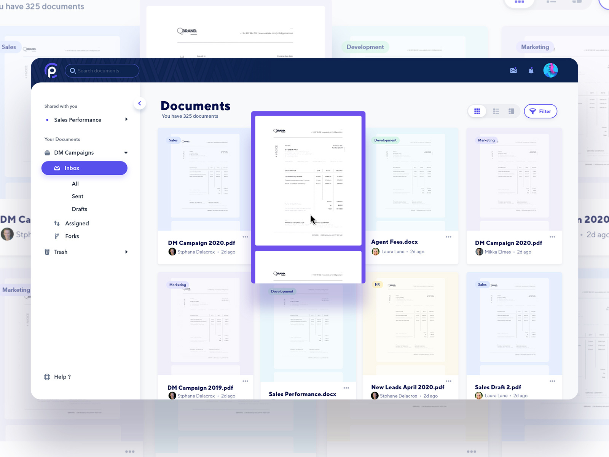Select the Inbox sidebar icon

(x=57, y=168)
